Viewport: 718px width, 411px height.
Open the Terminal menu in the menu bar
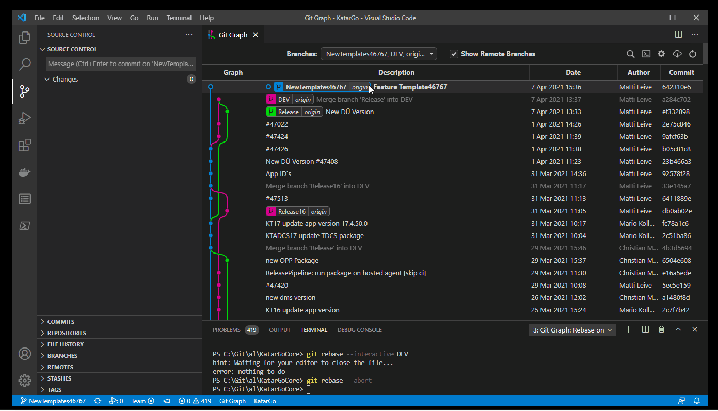(x=179, y=18)
